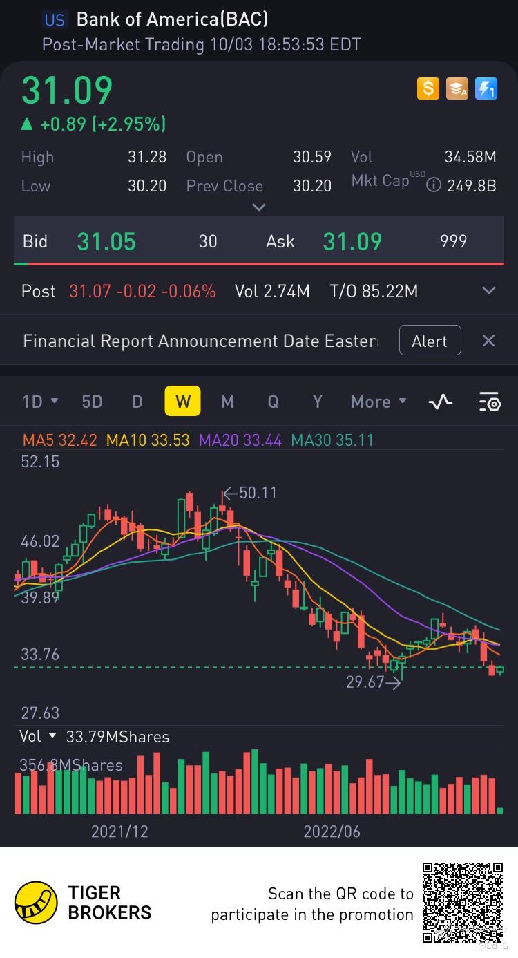The image size is (518, 958).
Task: Tap the Tiger Brokers logo
Action: click(83, 903)
